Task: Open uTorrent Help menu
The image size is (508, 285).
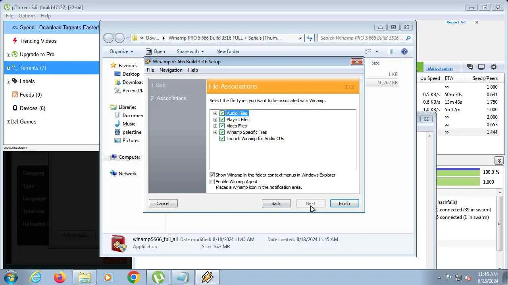Action: 46,16
